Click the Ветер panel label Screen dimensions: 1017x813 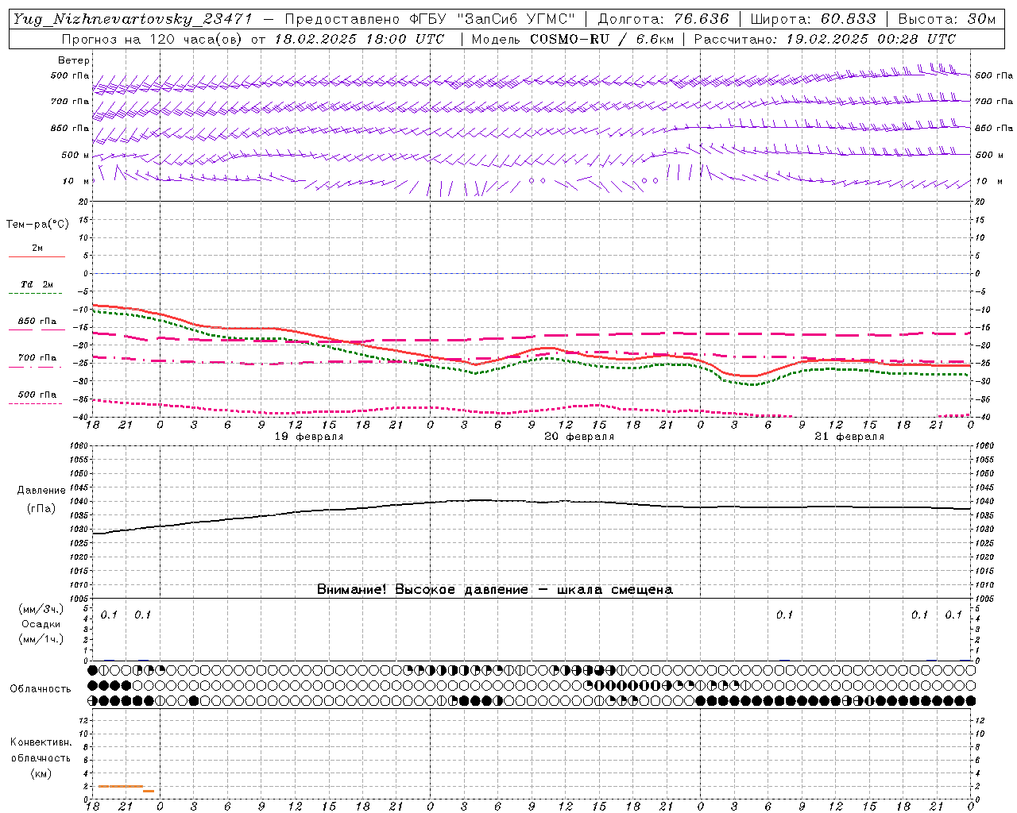click(73, 60)
